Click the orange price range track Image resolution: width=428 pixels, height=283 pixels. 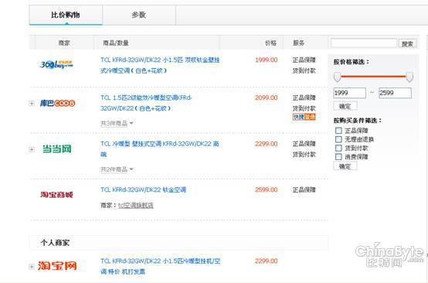(x=373, y=77)
